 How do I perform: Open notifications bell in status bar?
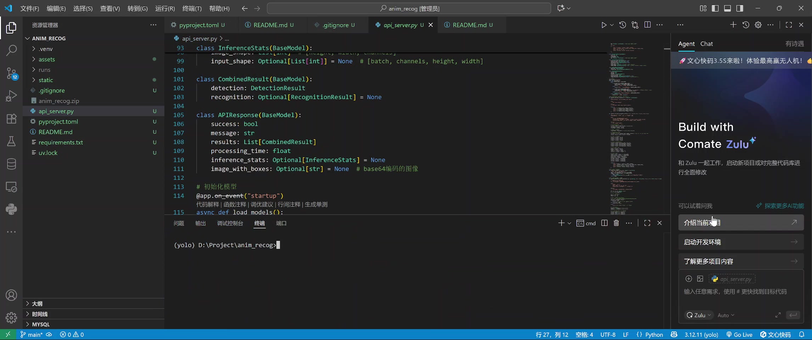[x=801, y=335]
